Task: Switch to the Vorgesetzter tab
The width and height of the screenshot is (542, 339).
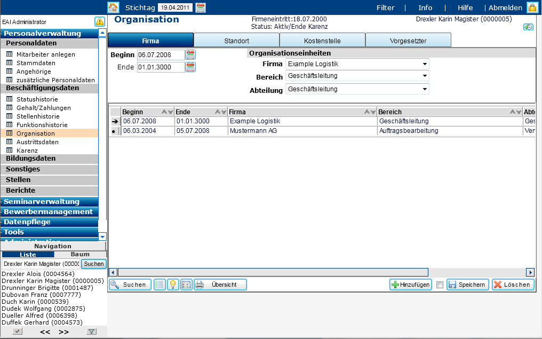Action: point(408,41)
